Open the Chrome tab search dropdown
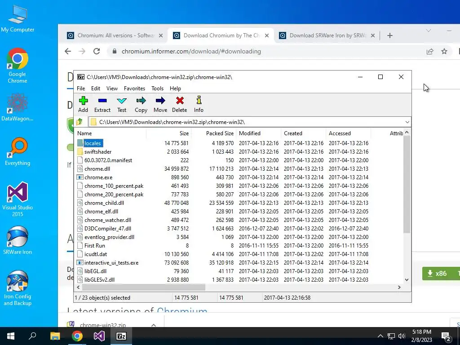This screenshot has height=345, width=460. tap(429, 31)
